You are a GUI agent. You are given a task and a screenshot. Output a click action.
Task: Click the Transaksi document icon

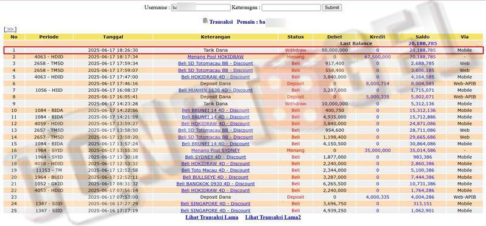point(205,21)
